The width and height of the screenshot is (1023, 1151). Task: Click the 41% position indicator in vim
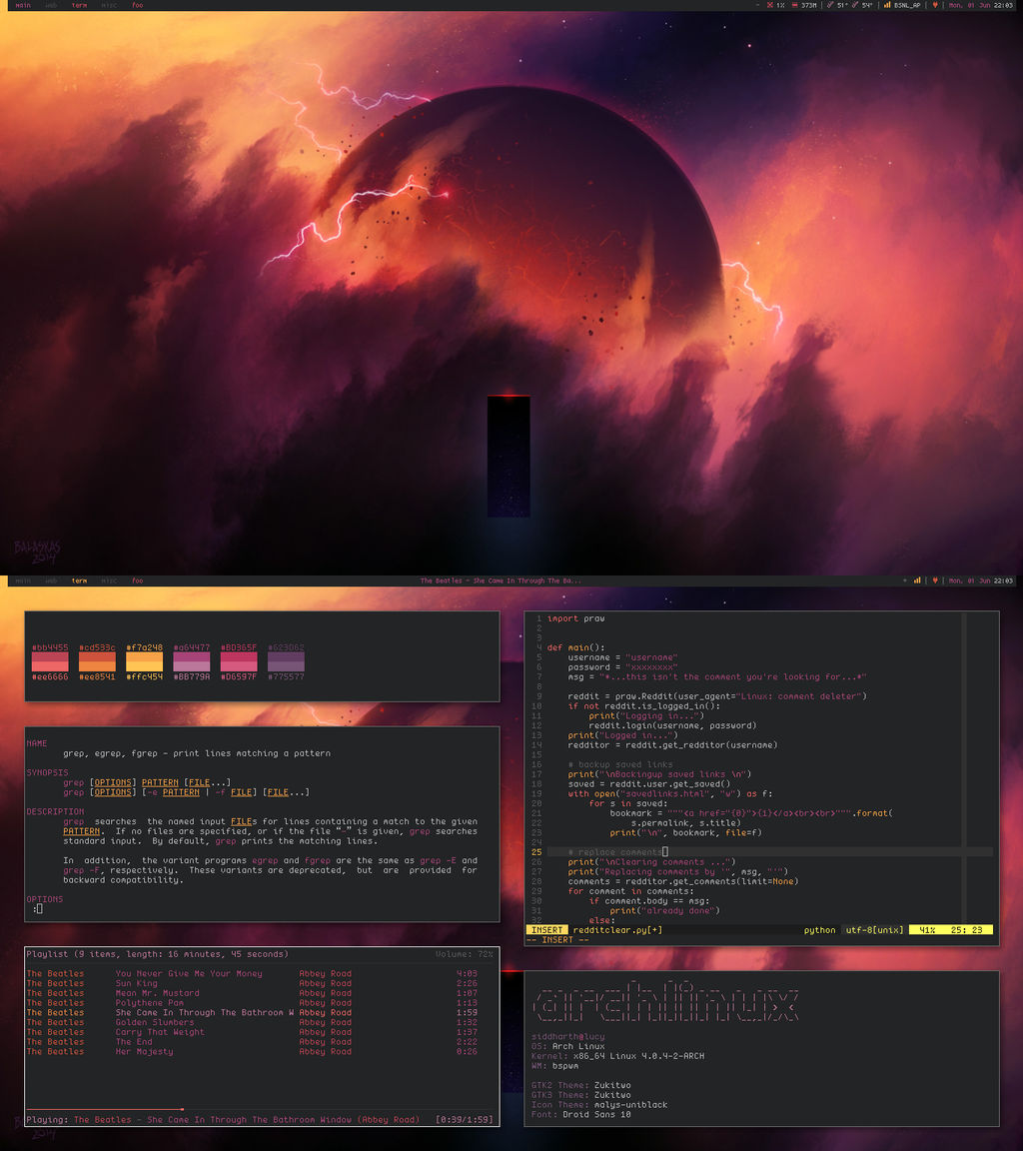(x=927, y=930)
